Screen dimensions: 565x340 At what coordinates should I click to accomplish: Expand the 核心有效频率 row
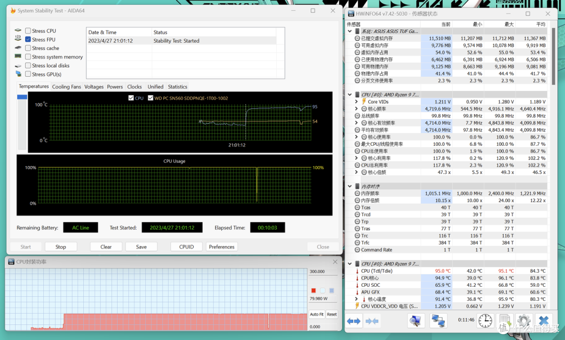point(356,123)
